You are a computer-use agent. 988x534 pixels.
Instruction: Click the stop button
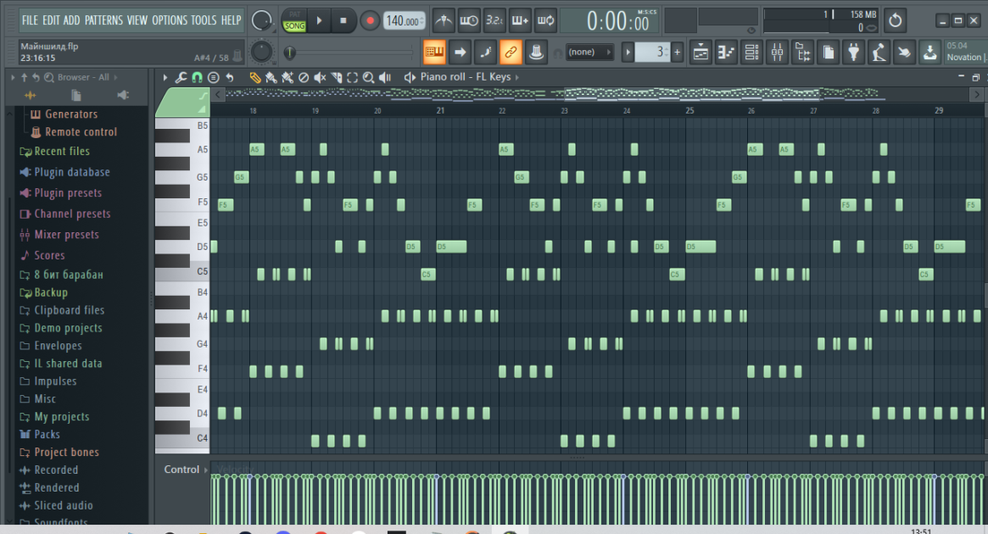343,21
